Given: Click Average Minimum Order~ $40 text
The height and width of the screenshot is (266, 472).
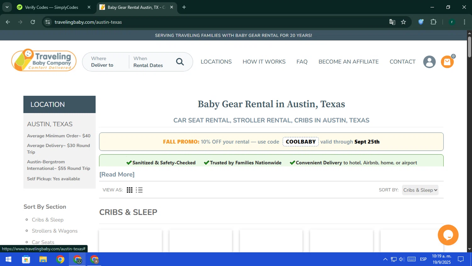Looking at the screenshot, I should coord(59,136).
